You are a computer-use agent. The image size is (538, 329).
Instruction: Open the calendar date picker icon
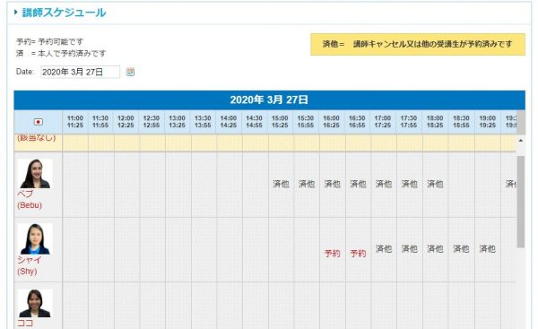tap(130, 72)
